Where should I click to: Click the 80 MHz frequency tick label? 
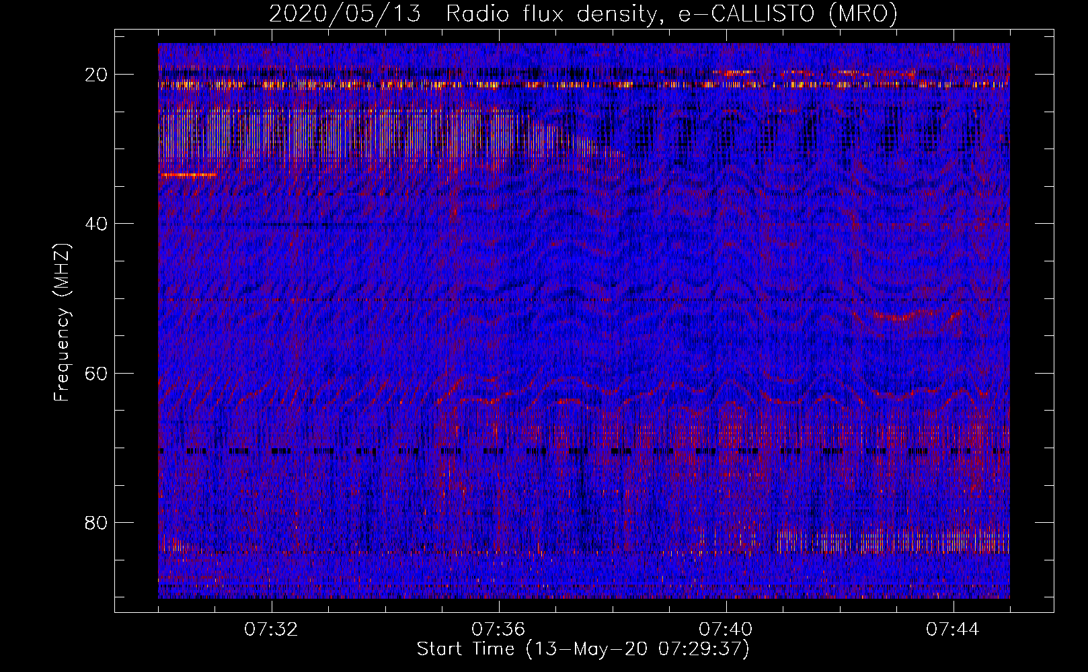coord(97,522)
